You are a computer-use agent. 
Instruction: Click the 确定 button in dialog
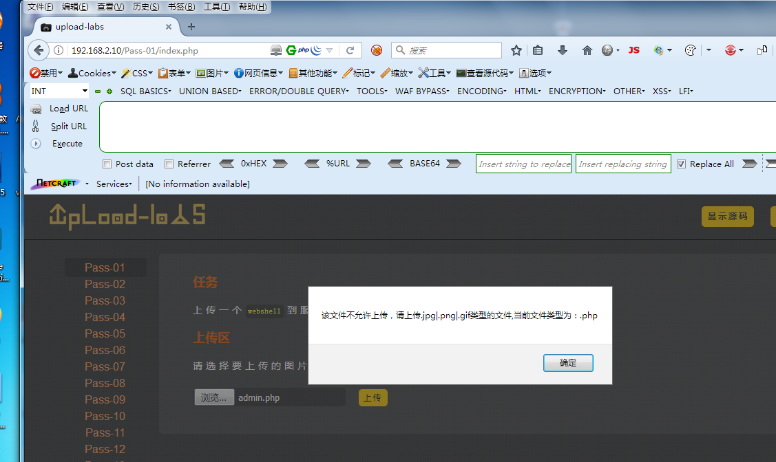point(567,362)
